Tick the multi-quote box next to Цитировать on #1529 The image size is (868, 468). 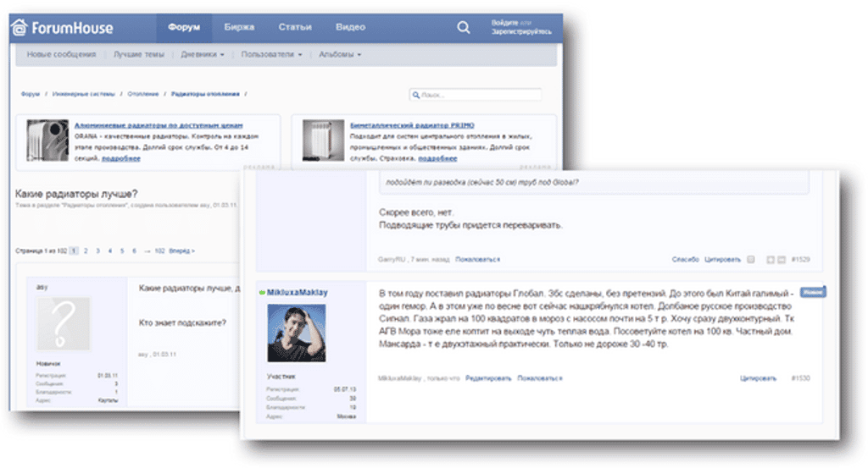click(751, 260)
